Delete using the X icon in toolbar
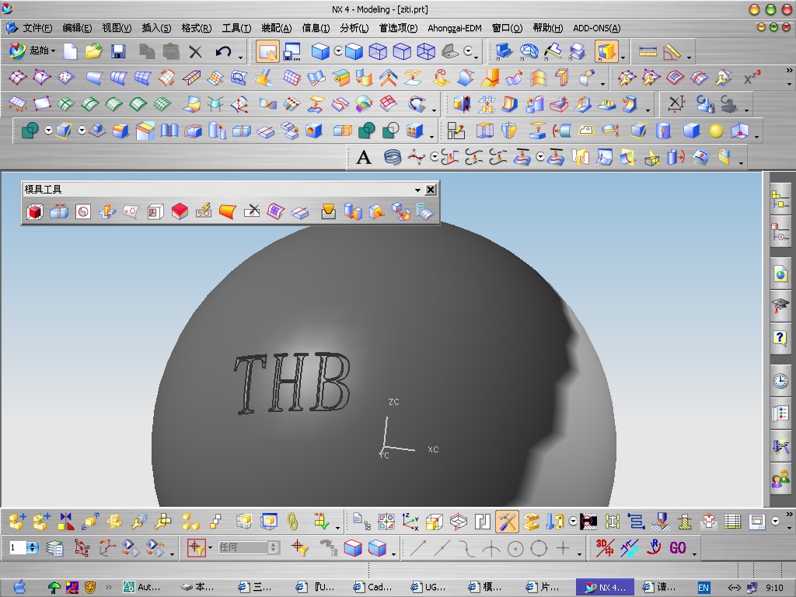Viewport: 796px width, 597px height. (195, 51)
